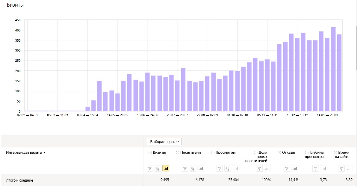The height and width of the screenshot is (187, 357).
Task: Plot Отказы using its chart icon
Action: tap(295, 168)
